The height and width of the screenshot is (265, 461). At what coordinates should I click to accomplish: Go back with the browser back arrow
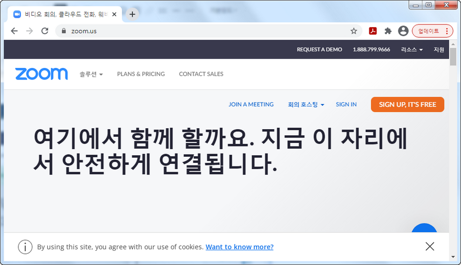(14, 31)
